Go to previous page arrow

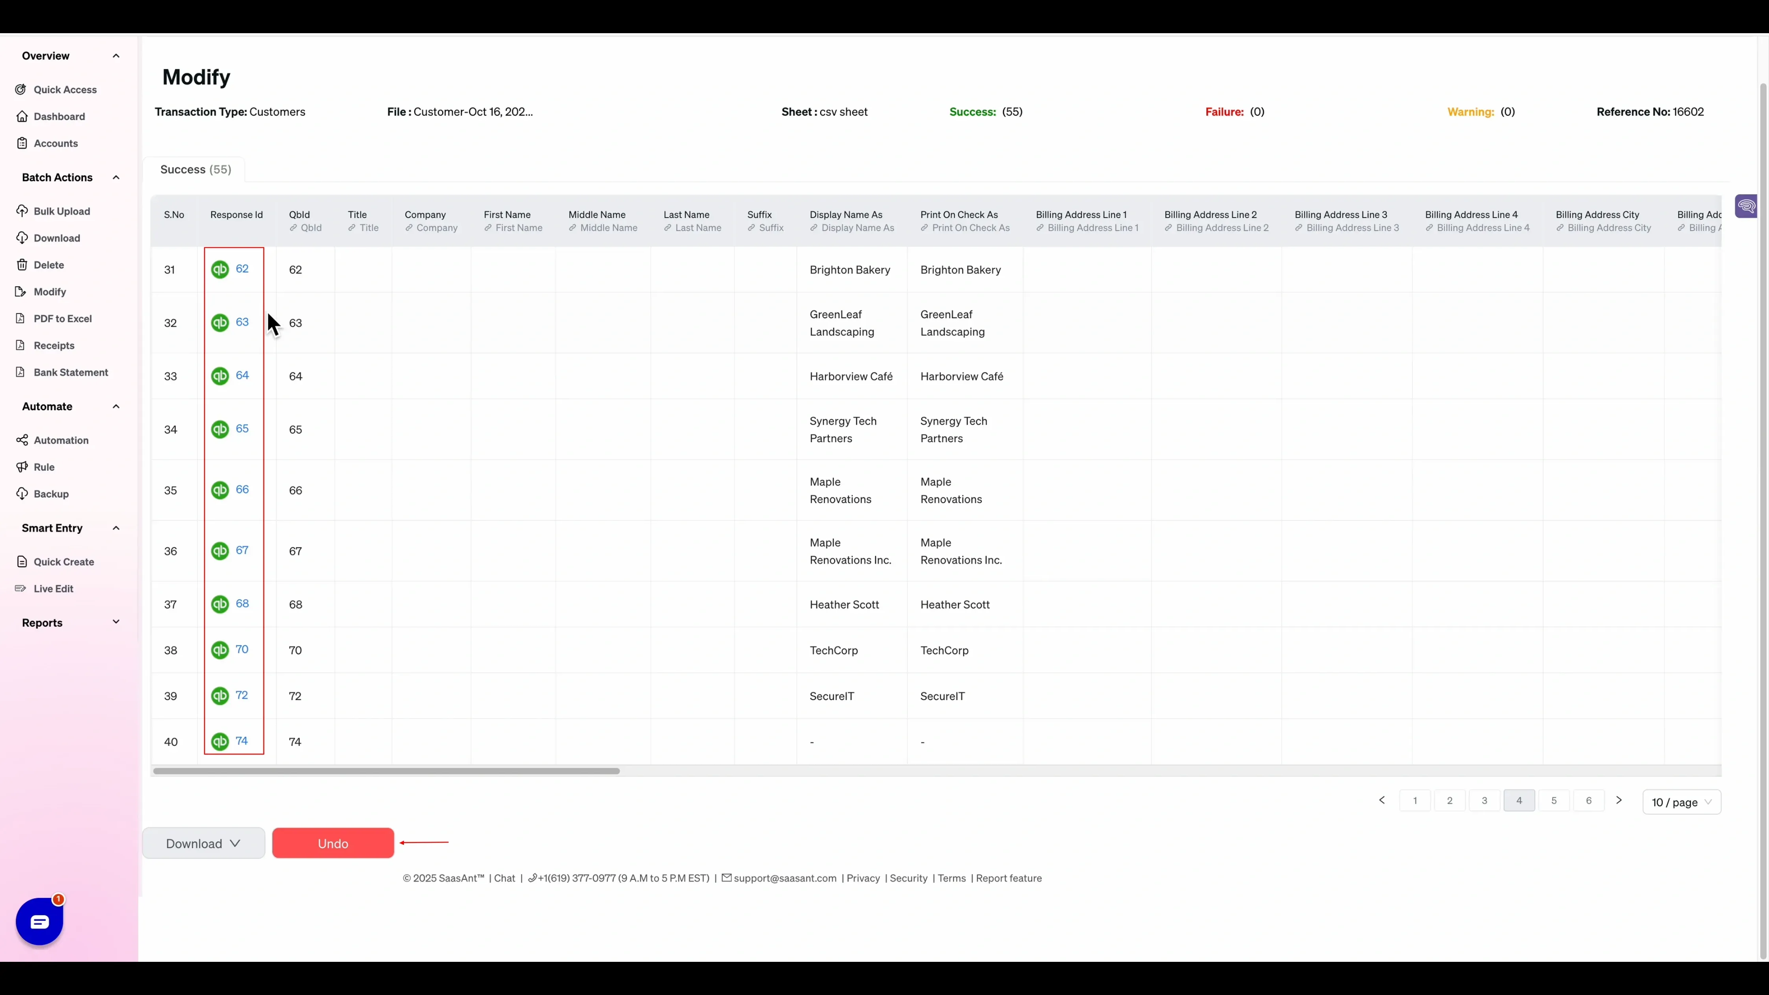click(1382, 800)
